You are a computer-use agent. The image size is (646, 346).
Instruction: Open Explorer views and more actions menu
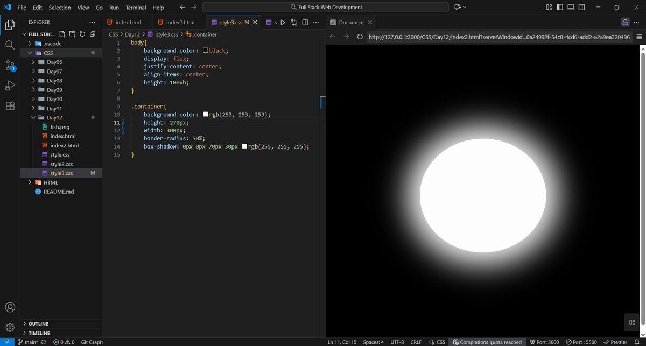click(x=92, y=22)
